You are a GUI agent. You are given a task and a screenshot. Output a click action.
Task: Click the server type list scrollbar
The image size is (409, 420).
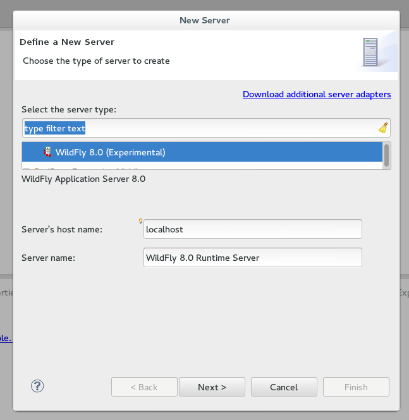pyautogui.click(x=386, y=155)
